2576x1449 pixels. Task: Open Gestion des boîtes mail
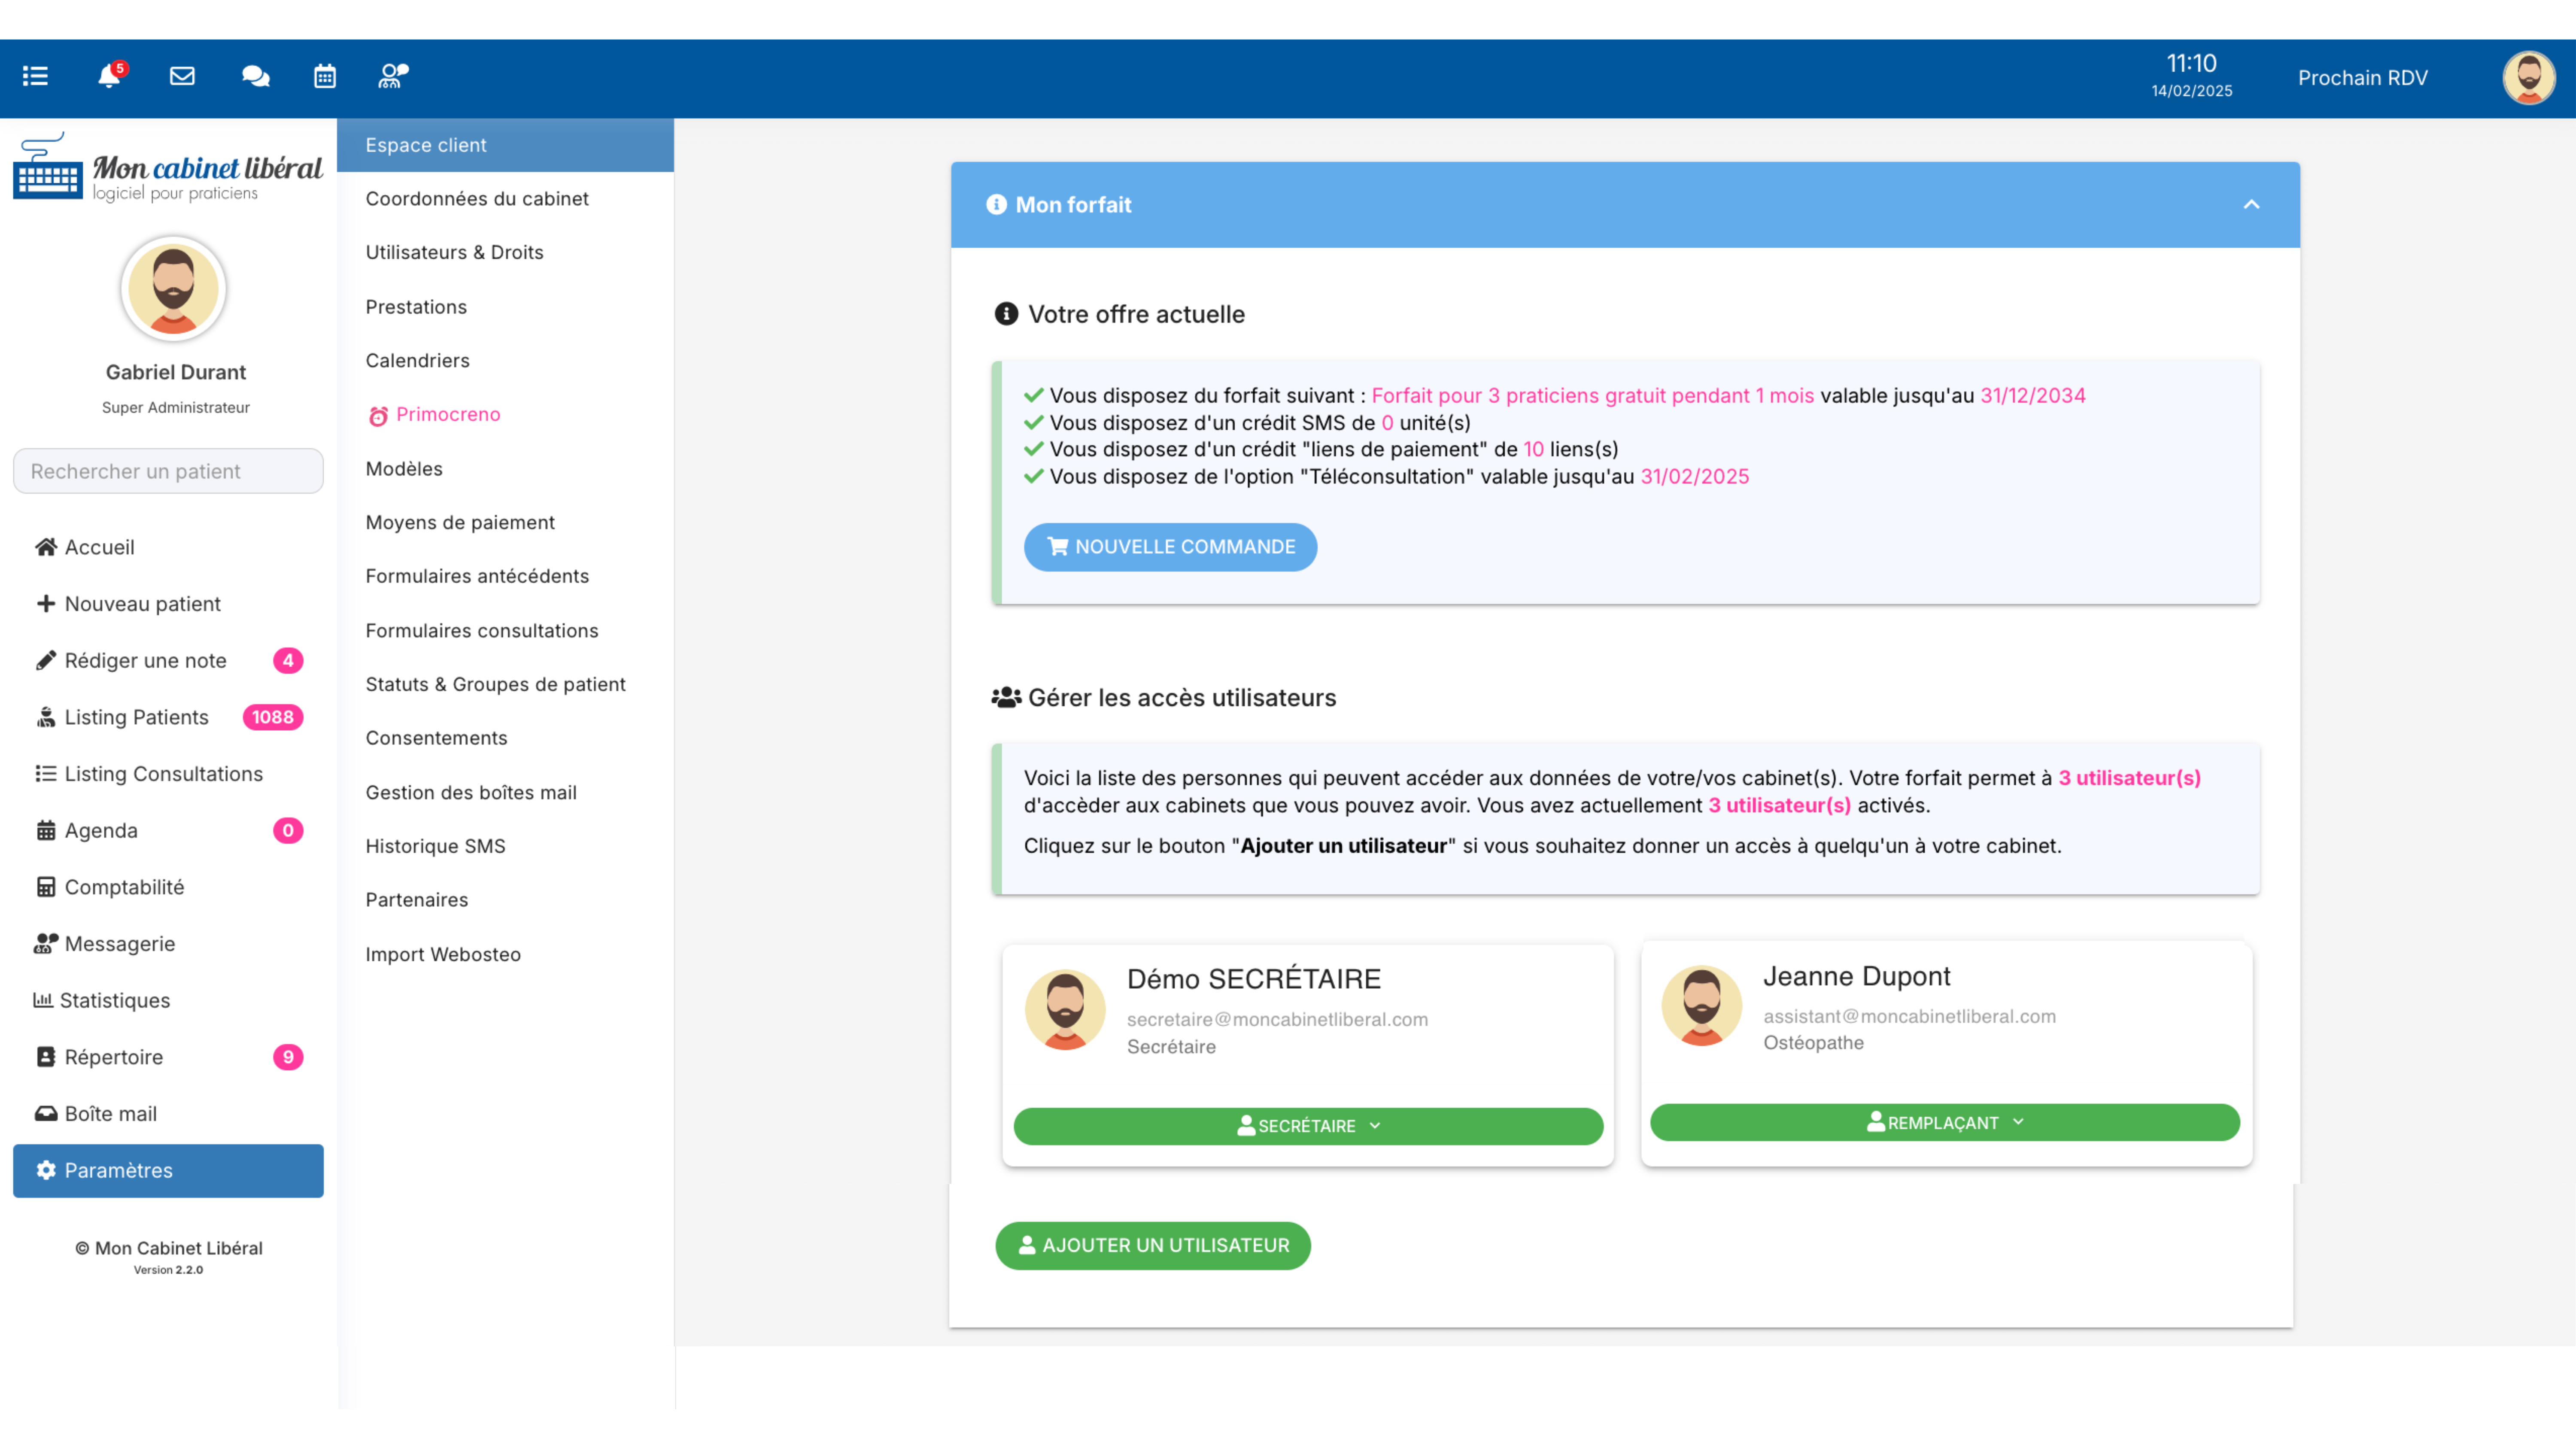505,793
